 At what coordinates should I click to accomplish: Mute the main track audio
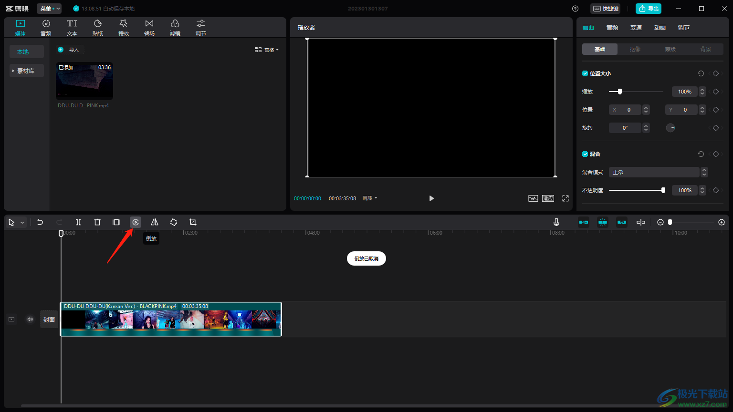[x=30, y=319]
